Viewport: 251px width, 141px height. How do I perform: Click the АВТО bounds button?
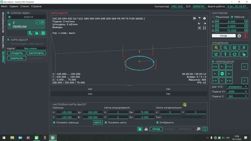tap(98, 123)
